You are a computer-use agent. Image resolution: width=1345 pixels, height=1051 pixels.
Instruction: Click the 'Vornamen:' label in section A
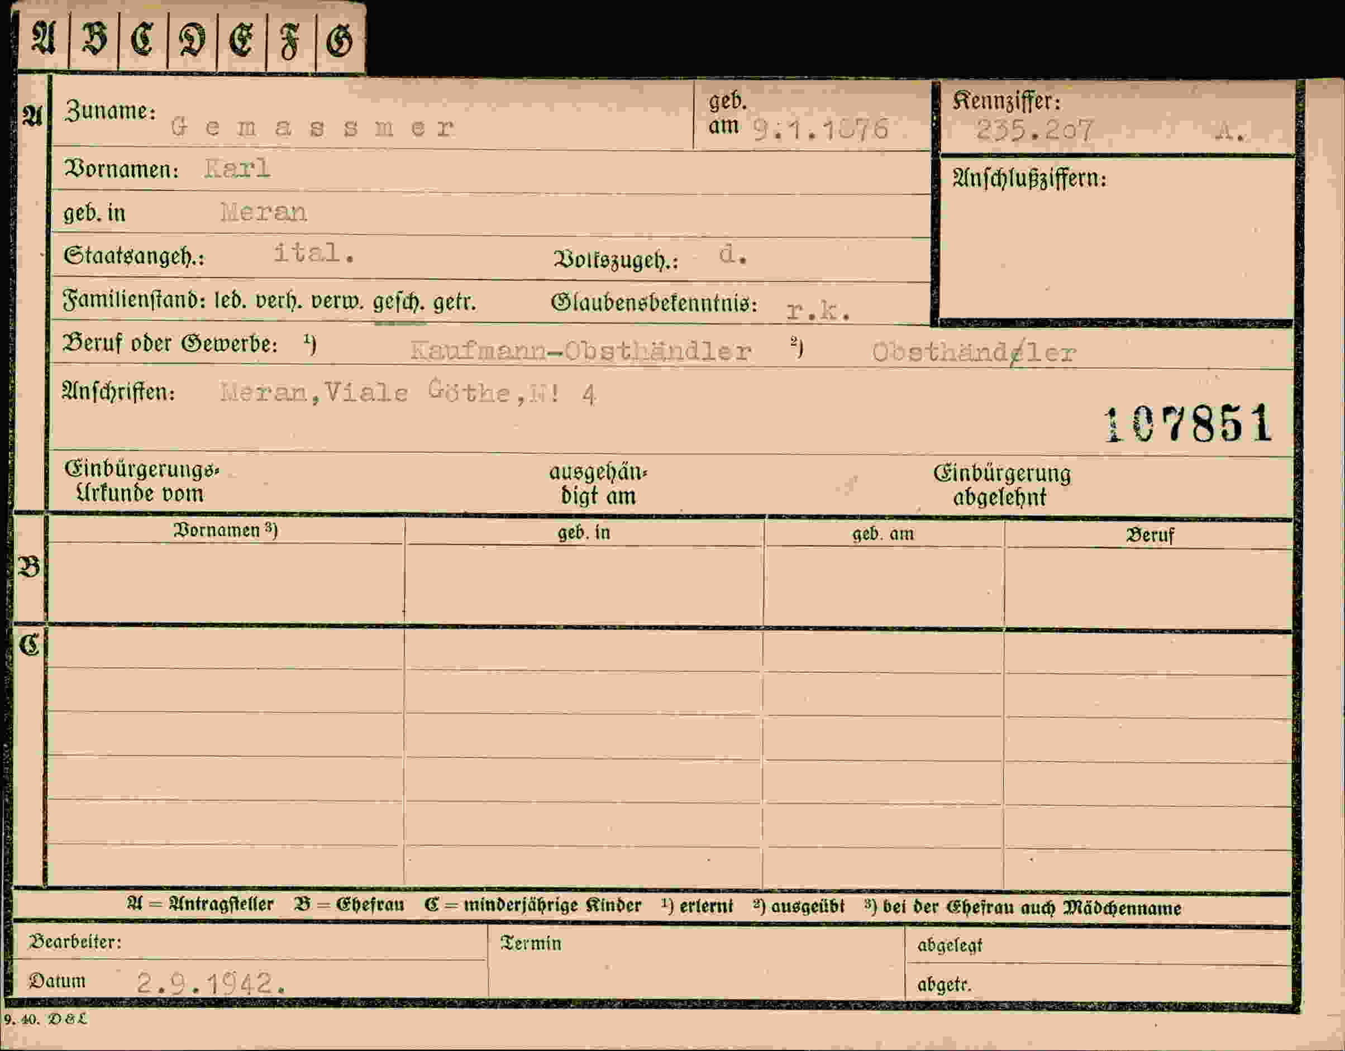(x=121, y=169)
